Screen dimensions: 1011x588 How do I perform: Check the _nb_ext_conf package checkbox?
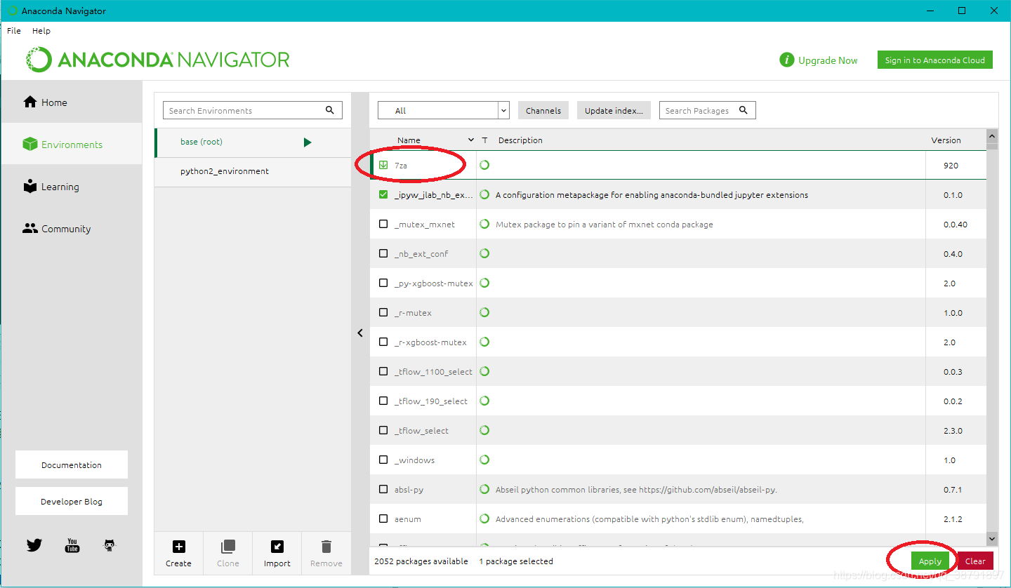pos(383,254)
